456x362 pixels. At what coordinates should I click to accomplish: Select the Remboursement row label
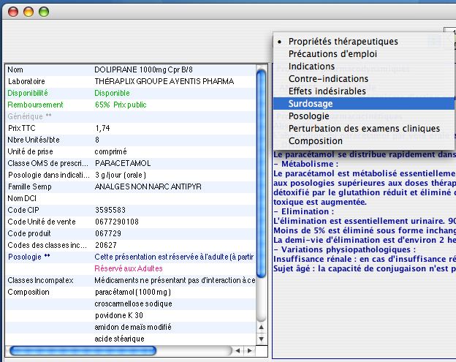coord(35,105)
